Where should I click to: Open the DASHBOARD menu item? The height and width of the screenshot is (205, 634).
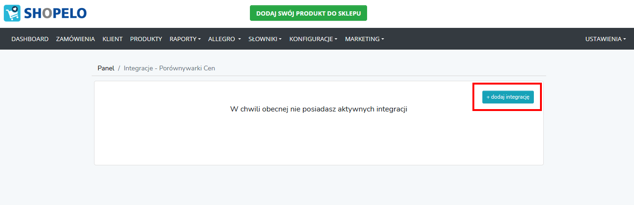pos(30,39)
